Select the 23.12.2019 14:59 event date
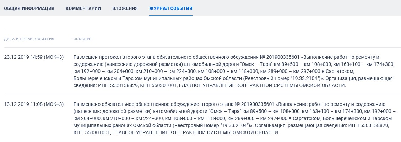This screenshot has width=401, height=142. click(x=34, y=57)
